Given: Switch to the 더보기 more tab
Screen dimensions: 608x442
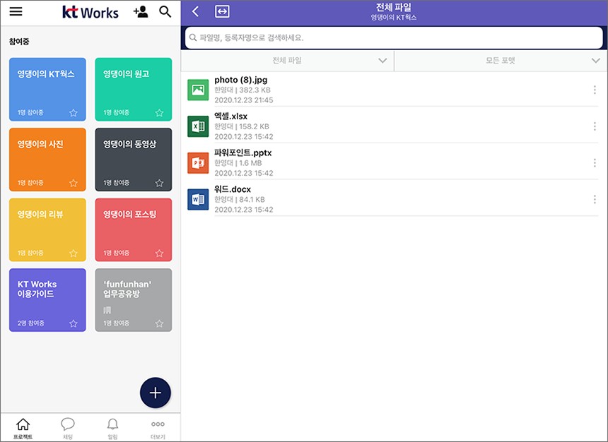Looking at the screenshot, I should tap(158, 429).
